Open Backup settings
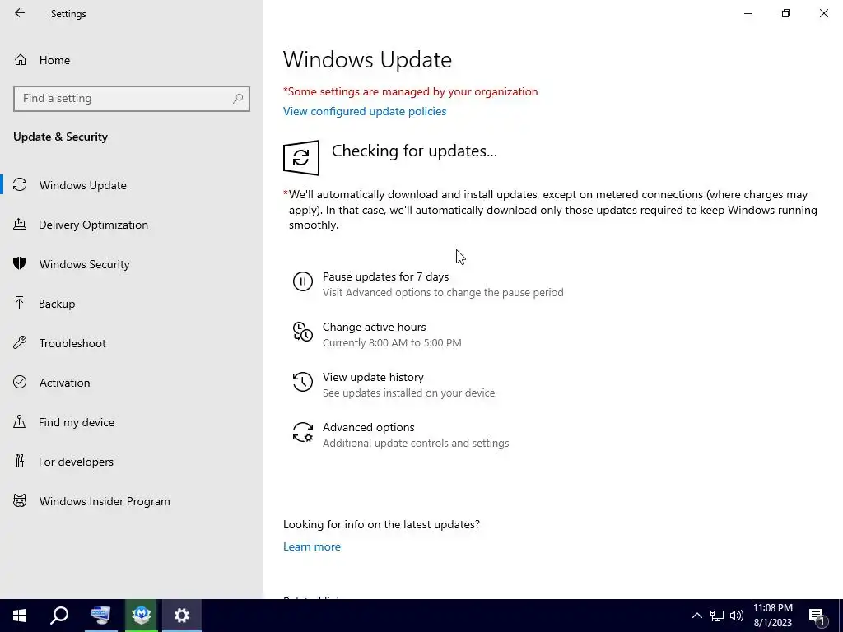843x632 pixels. click(57, 304)
